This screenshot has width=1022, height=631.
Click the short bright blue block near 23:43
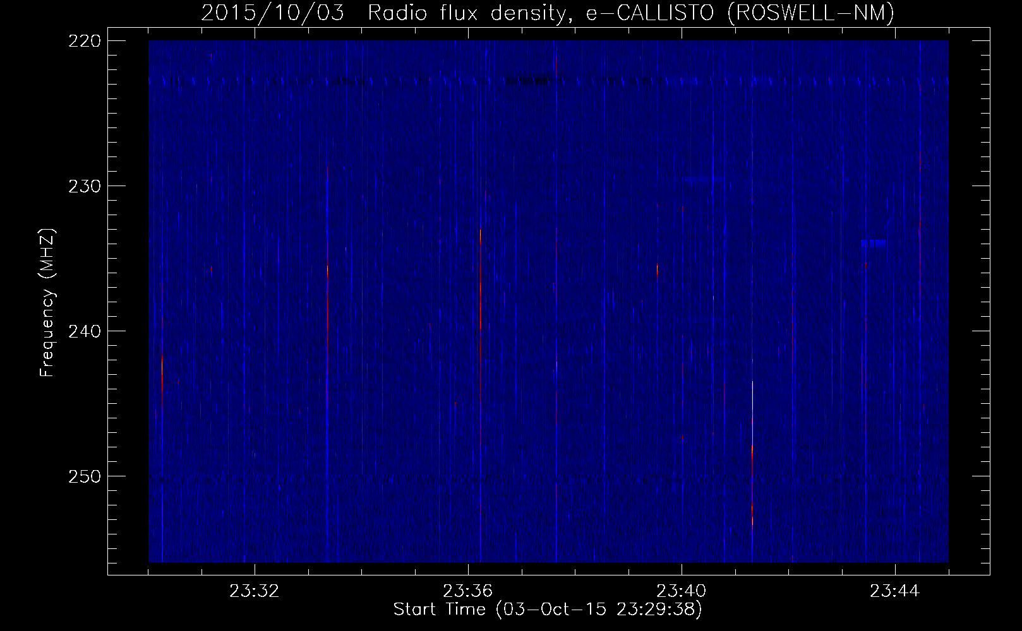coord(873,242)
